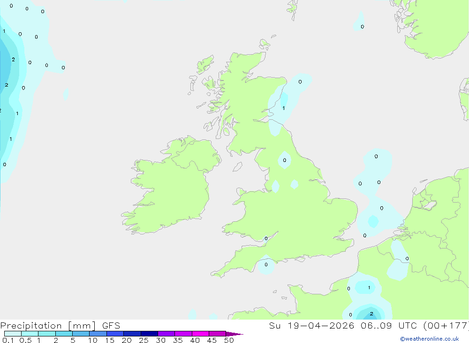
Task: Click the '06..09 UTC' time range text
Action: [389, 326]
